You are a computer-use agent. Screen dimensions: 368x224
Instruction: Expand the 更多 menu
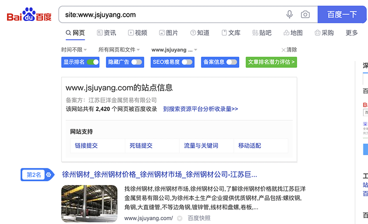[x=352, y=33]
